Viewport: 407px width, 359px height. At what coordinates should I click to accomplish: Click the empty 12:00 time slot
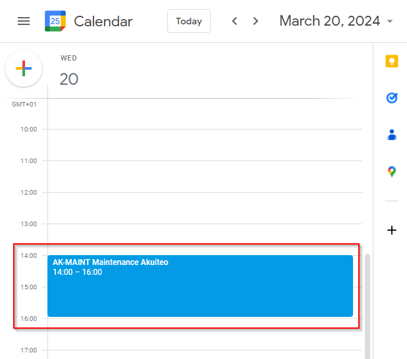[x=204, y=208]
